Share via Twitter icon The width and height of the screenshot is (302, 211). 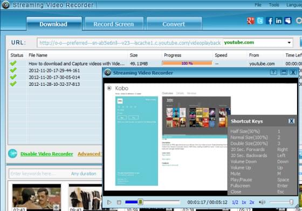point(260,21)
